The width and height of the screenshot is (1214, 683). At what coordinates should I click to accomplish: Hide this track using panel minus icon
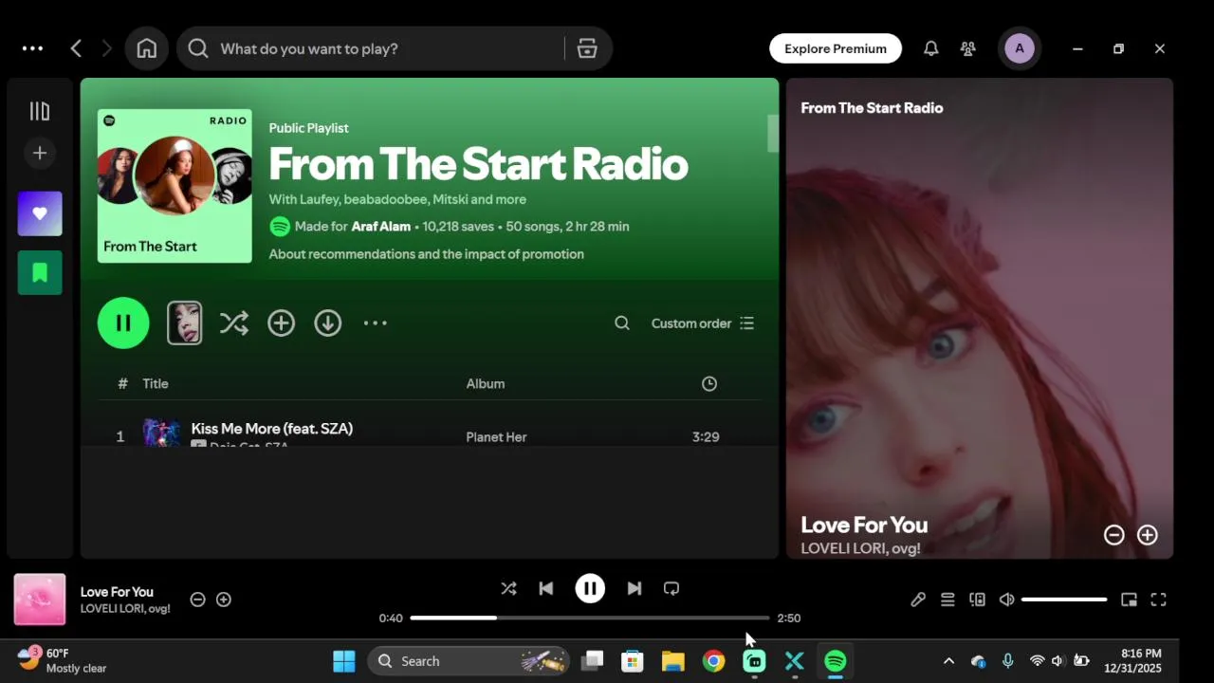1114,535
